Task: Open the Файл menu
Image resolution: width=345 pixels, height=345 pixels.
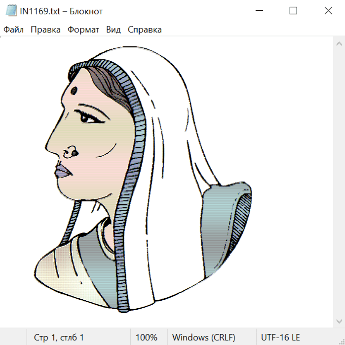Action: point(14,30)
